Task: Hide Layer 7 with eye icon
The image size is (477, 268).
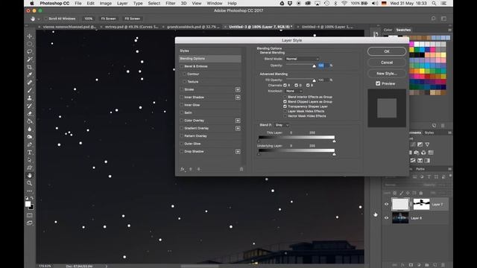Action: pyautogui.click(x=386, y=204)
